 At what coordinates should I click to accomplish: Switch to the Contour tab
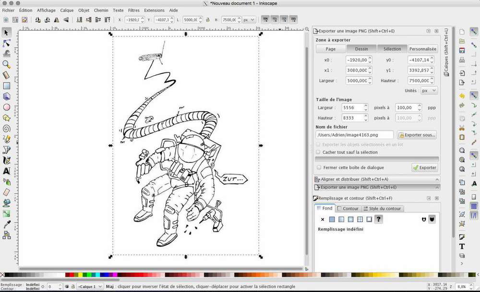click(x=348, y=209)
